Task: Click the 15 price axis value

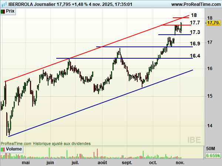Action: coord(210,96)
